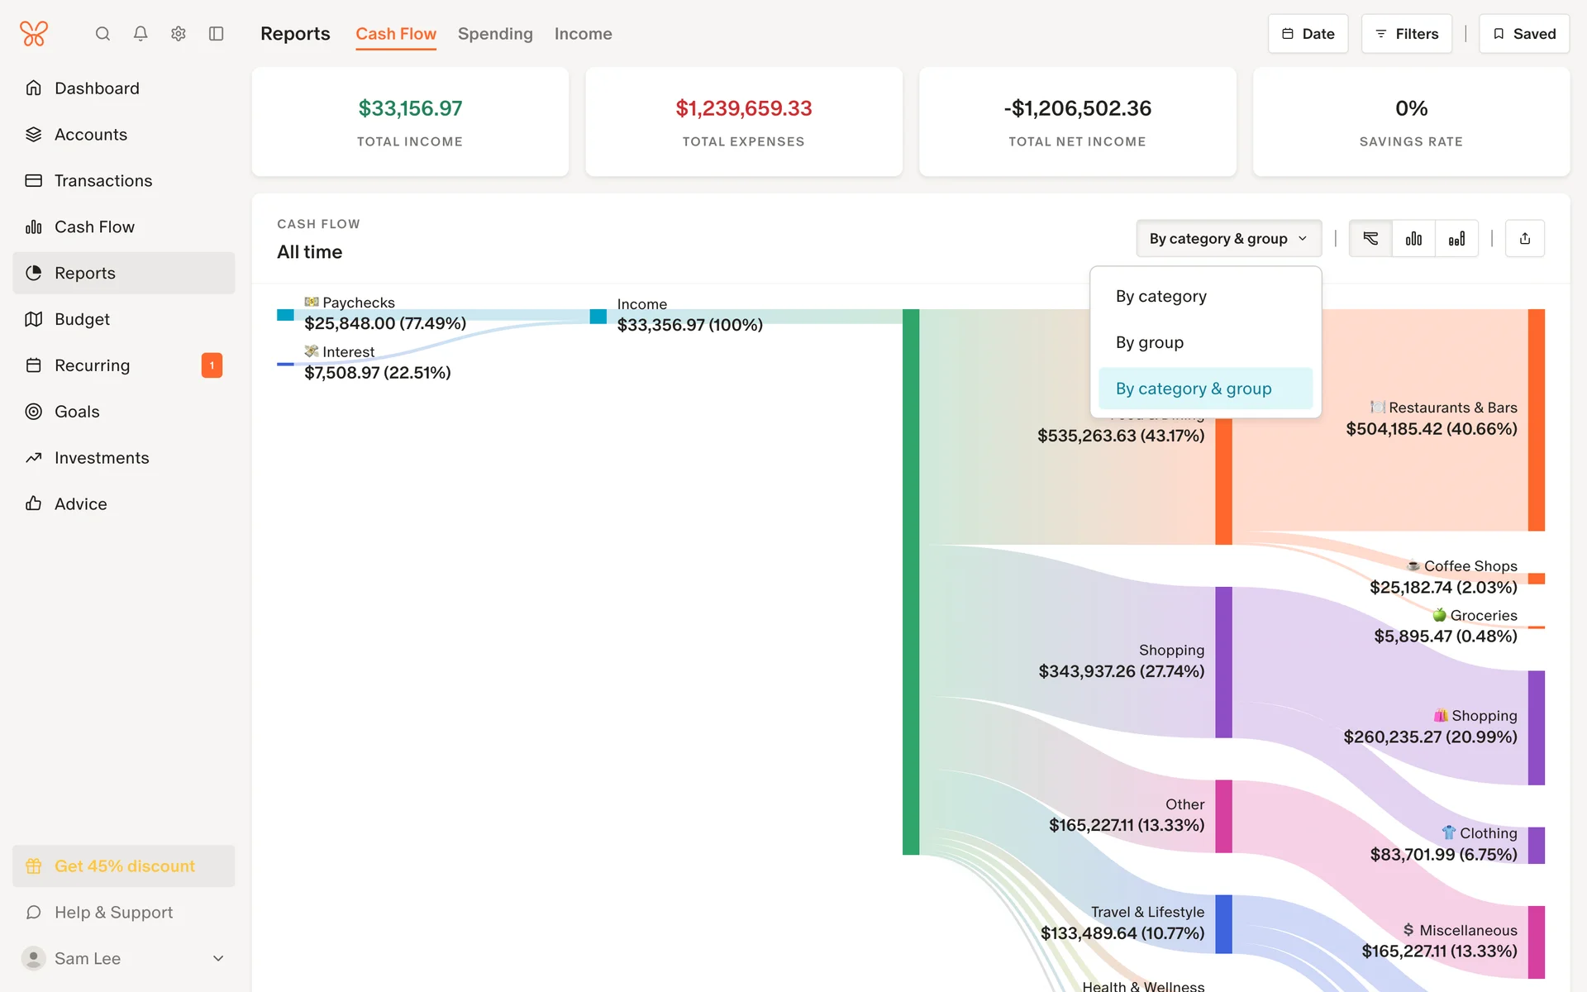Open the Filters button

(1406, 34)
